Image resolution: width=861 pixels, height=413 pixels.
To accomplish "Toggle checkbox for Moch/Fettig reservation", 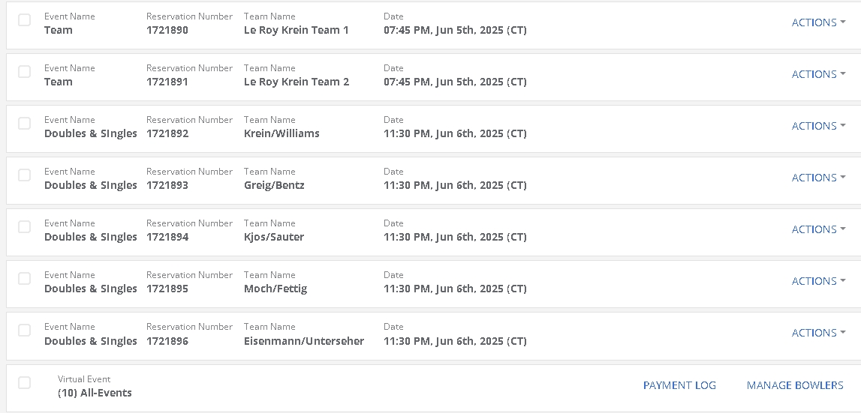I will coord(25,279).
